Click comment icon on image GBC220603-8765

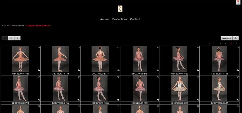[79, 100]
